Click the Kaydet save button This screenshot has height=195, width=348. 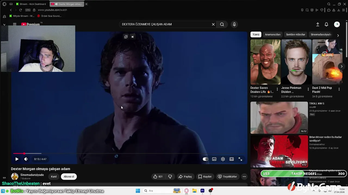(205, 177)
